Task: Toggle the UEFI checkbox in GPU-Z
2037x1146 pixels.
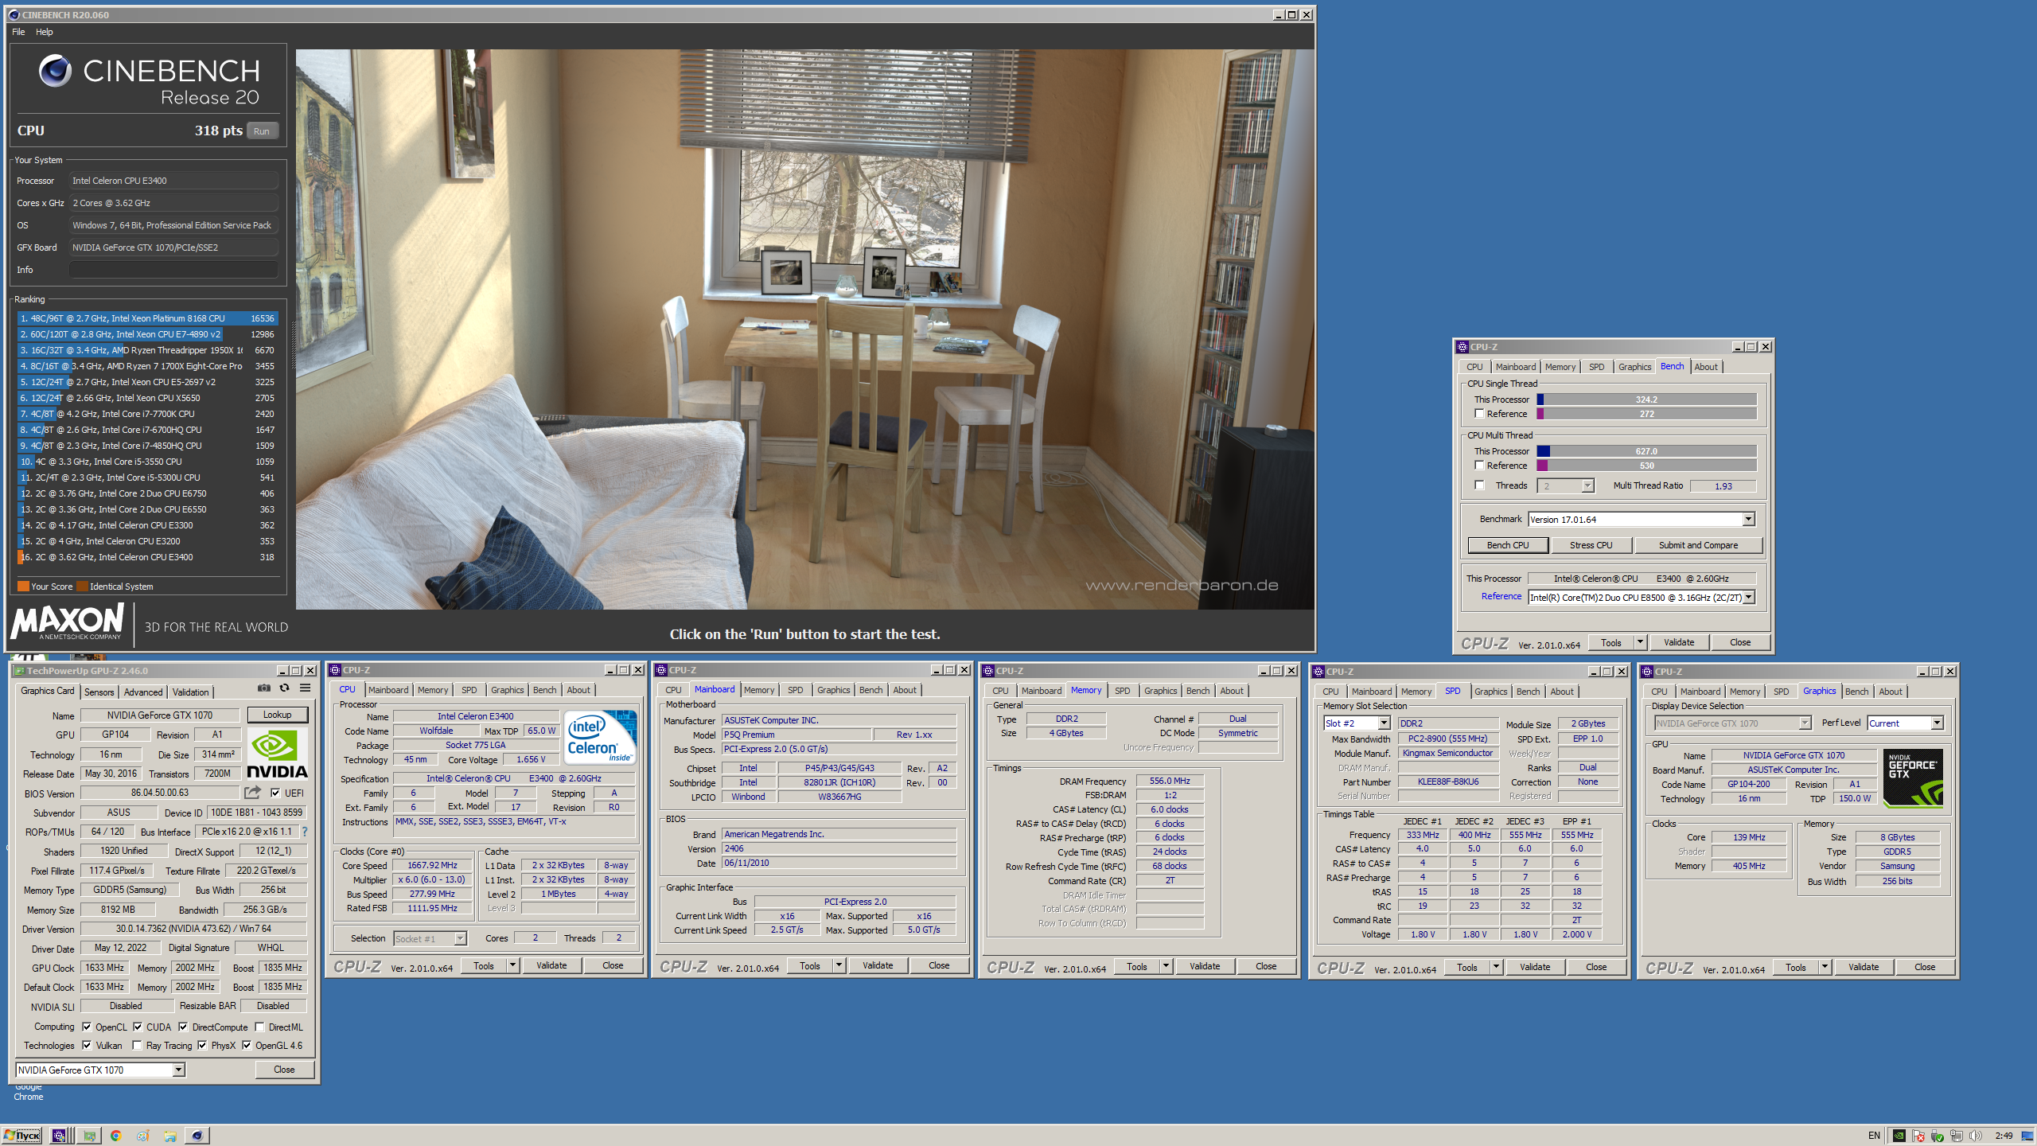Action: click(x=275, y=793)
